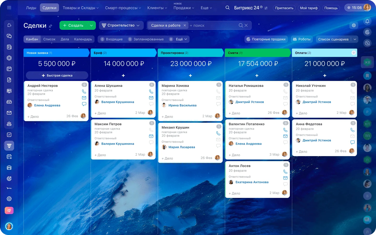Image resolution: width=376 pixels, height=235 pixels.
Task: Open the mail icon in left sidebar
Action: (x=9, y=113)
